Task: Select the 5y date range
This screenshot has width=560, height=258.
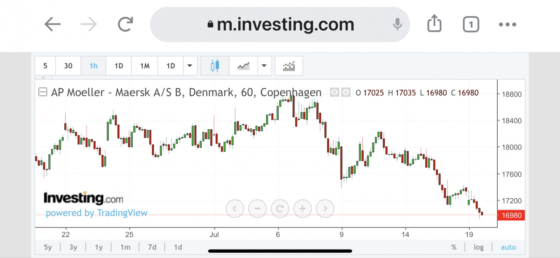Action: pos(48,247)
